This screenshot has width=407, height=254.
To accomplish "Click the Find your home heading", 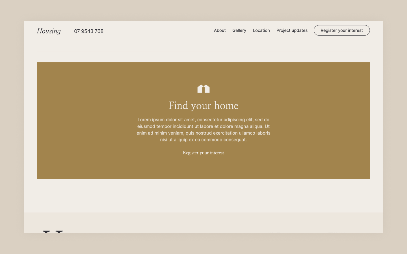I will pyautogui.click(x=203, y=105).
